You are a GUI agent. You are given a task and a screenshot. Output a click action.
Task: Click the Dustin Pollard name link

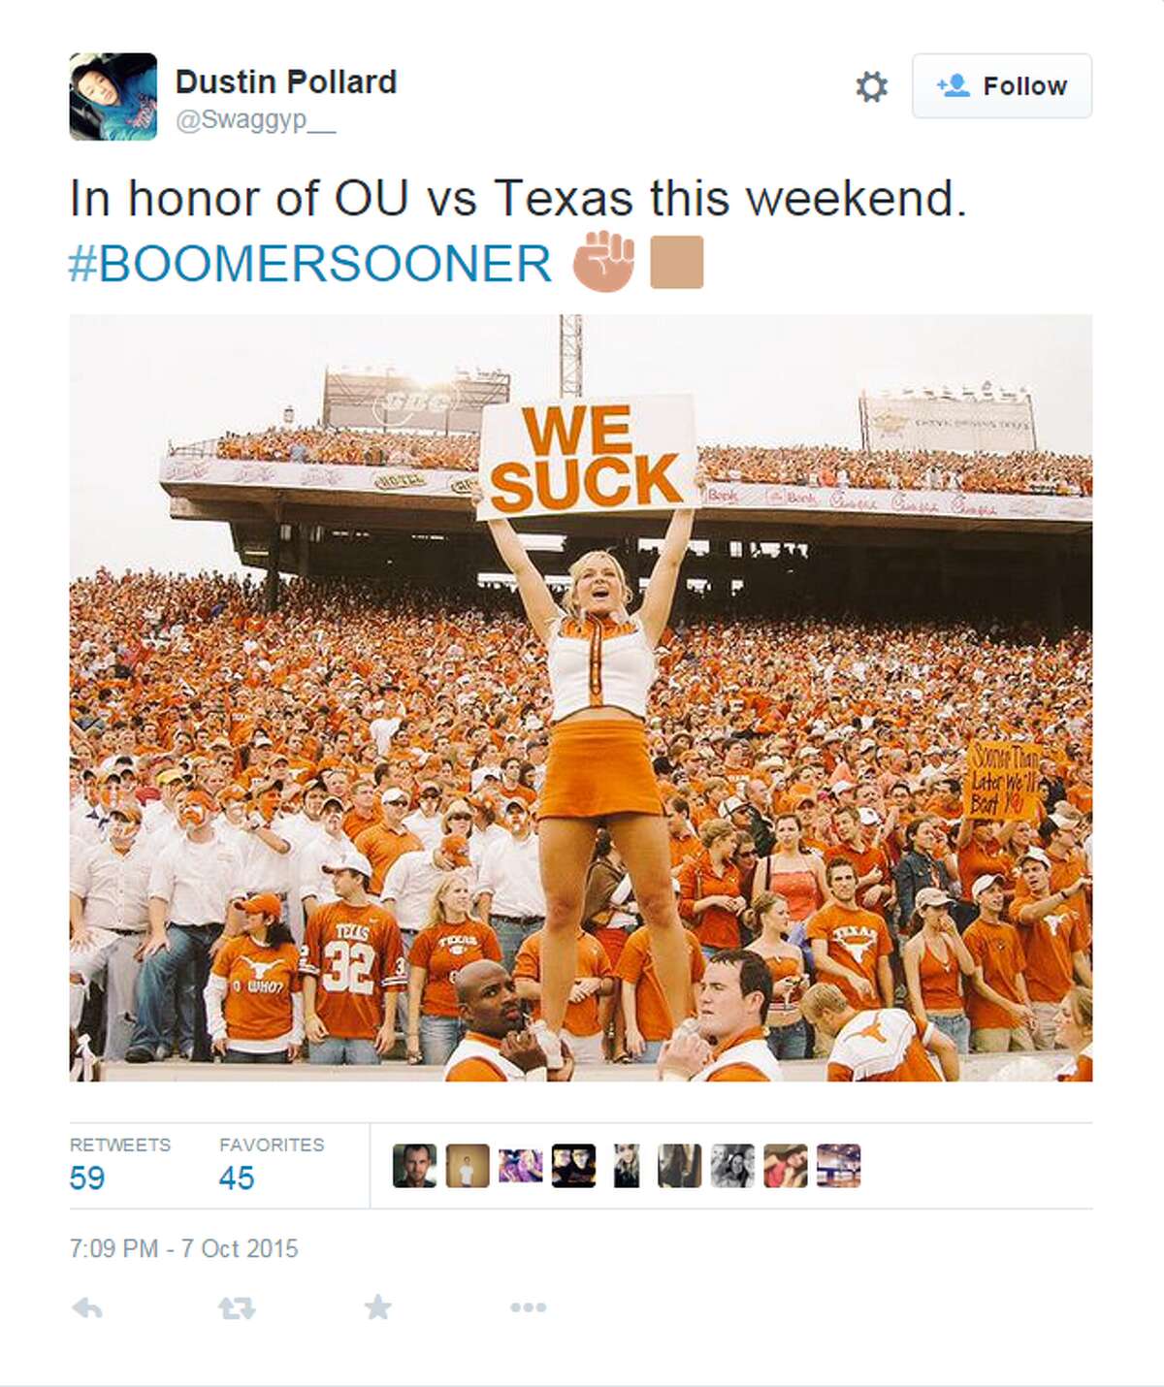coord(286,81)
